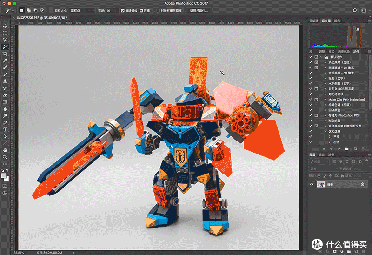372x255 pixels.
Task: Toggle checkmark for 木质画框 - 50 像素 action
Action: tap(311, 73)
